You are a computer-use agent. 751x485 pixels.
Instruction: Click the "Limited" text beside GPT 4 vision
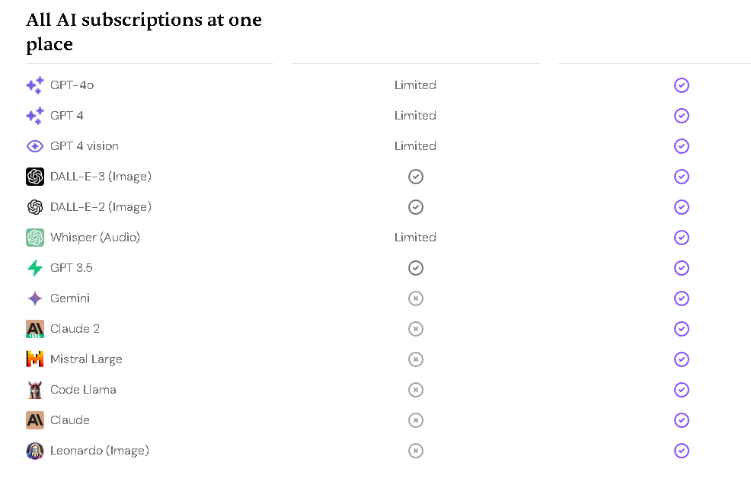tap(415, 146)
